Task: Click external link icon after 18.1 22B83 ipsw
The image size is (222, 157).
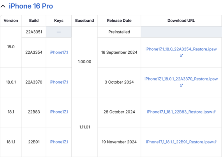Action: [x=214, y=112]
